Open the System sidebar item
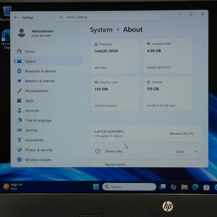217x217 pixels. [x=49, y=61]
